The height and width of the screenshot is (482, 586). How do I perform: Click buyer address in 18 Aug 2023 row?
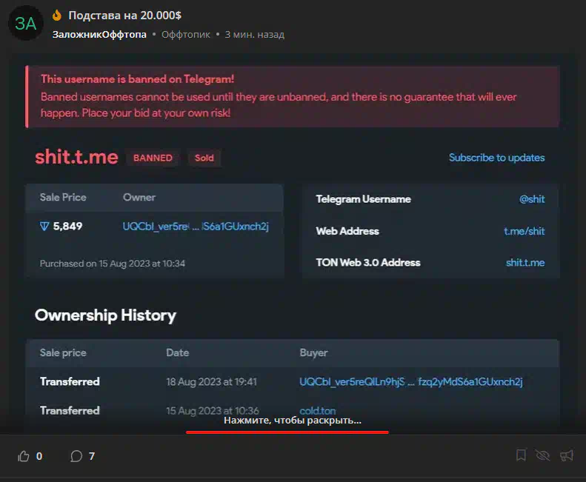point(410,382)
